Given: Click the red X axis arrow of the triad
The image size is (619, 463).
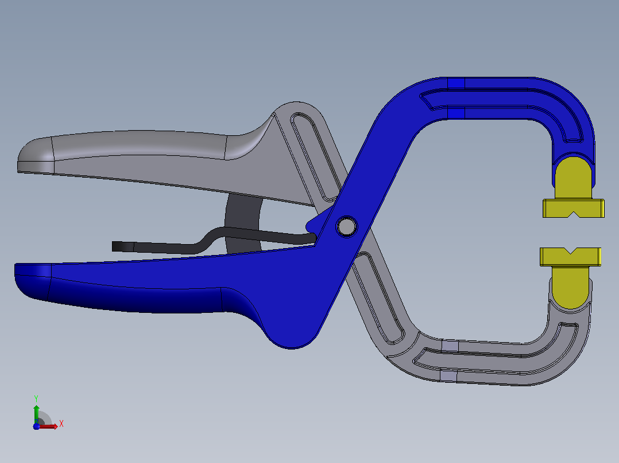Looking at the screenshot, I should [49, 426].
